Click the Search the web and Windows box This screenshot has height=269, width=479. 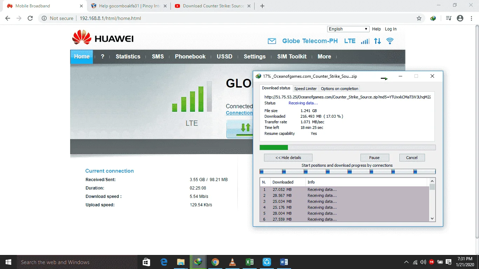[x=77, y=262]
